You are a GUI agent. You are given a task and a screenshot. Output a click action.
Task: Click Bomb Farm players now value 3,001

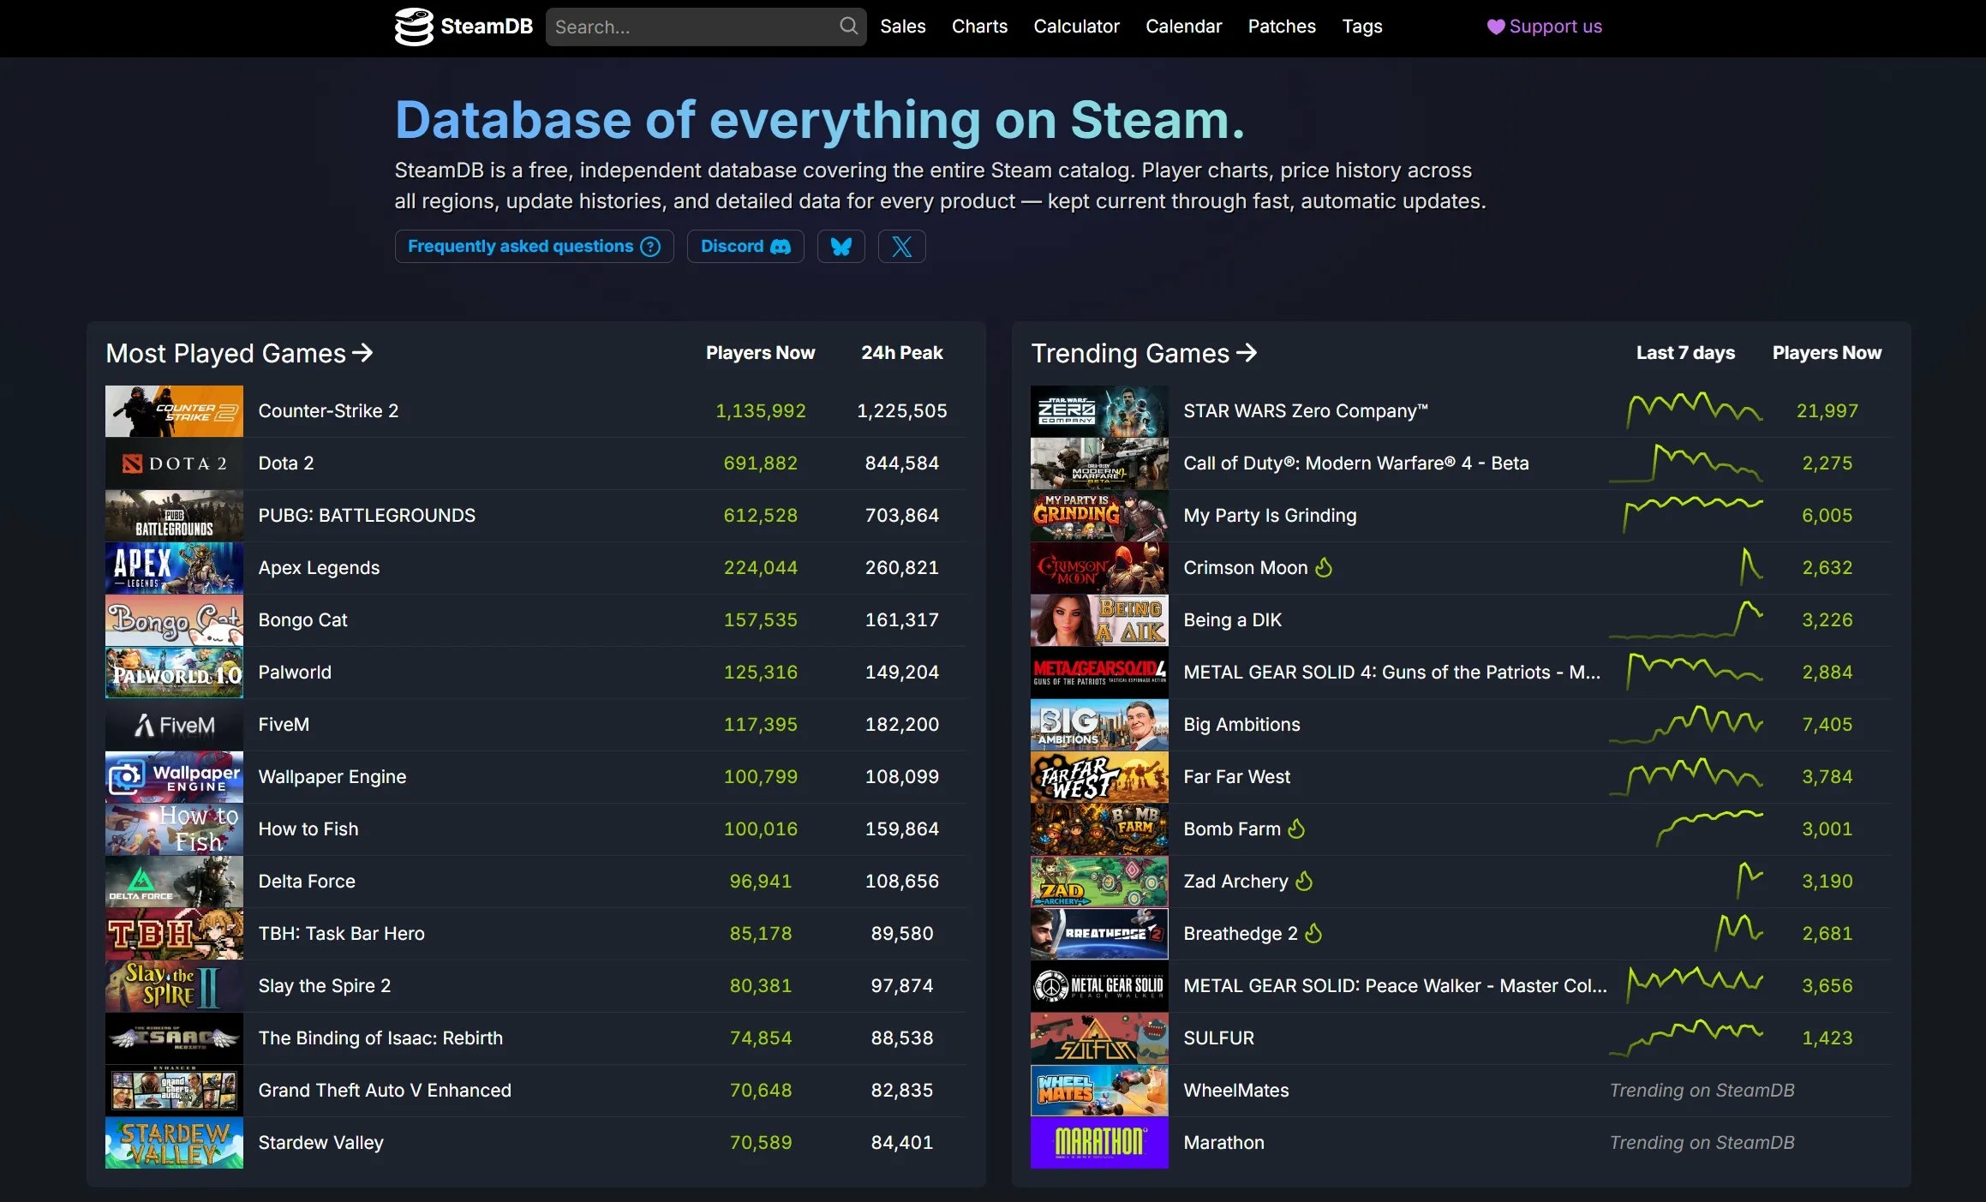(x=1827, y=829)
